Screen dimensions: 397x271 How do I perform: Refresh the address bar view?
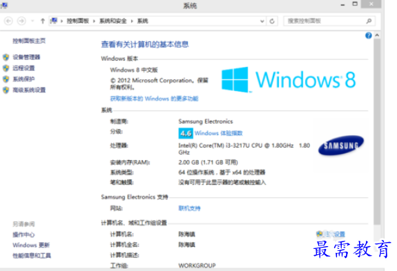[x=272, y=21]
